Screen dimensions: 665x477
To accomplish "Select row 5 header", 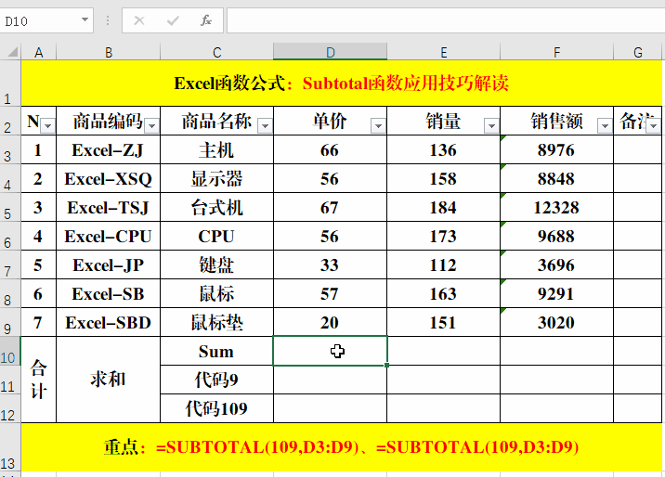I will (x=10, y=208).
